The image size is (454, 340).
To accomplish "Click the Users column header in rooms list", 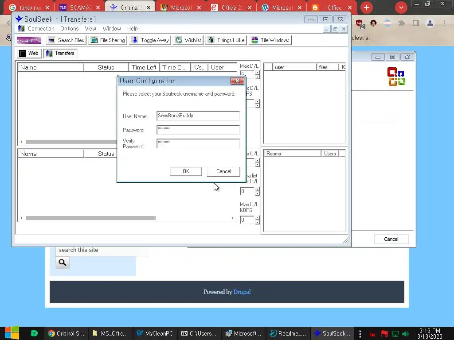I will [330, 154].
